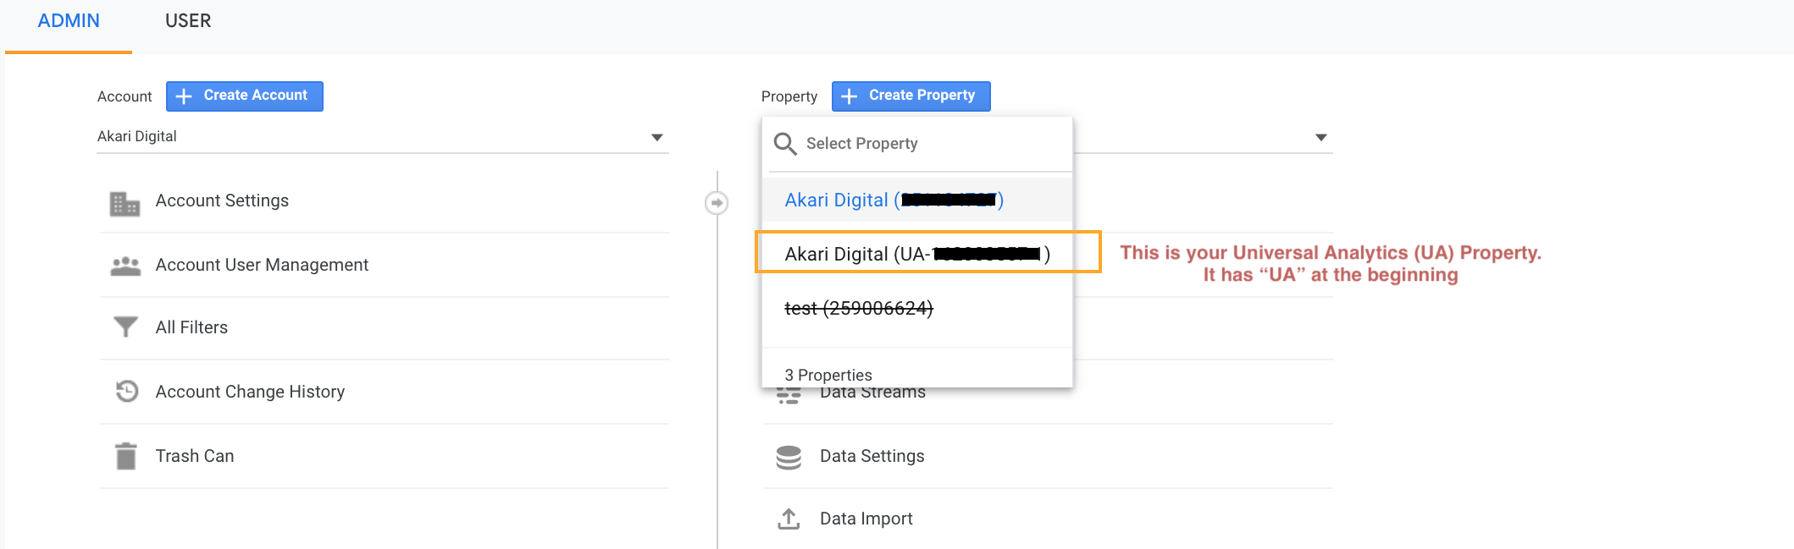Open All Filters
The image size is (1794, 549).
pos(191,328)
